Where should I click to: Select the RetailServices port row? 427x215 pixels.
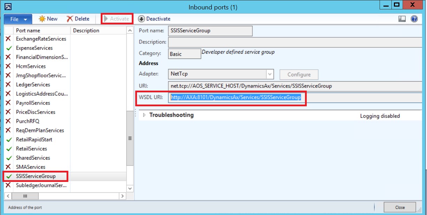pyautogui.click(x=31, y=148)
